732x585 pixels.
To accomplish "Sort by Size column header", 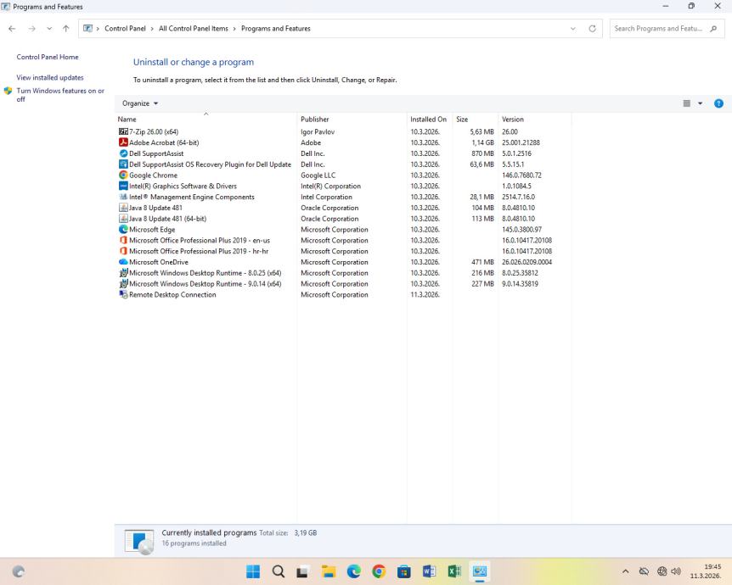I will pyautogui.click(x=475, y=120).
